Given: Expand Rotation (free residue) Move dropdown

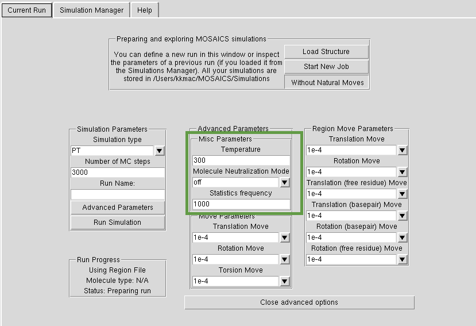Looking at the screenshot, I should point(403,259).
